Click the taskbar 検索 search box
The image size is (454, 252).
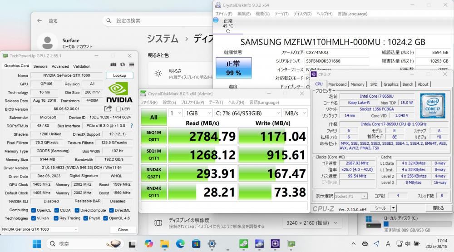85,244
